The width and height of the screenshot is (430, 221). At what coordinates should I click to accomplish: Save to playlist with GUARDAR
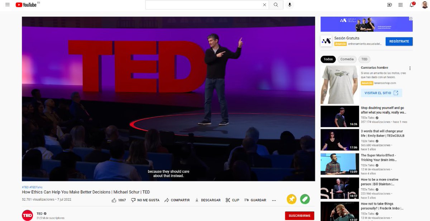click(x=255, y=200)
